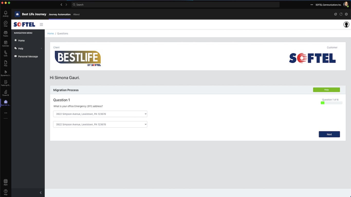Open Teams section in the rail
Image resolution: width=351 pixels, height=197 pixels.
pos(6,34)
